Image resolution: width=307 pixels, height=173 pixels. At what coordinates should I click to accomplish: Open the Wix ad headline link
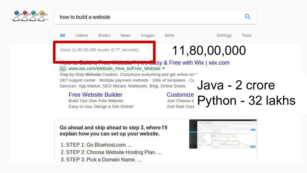click(145, 63)
